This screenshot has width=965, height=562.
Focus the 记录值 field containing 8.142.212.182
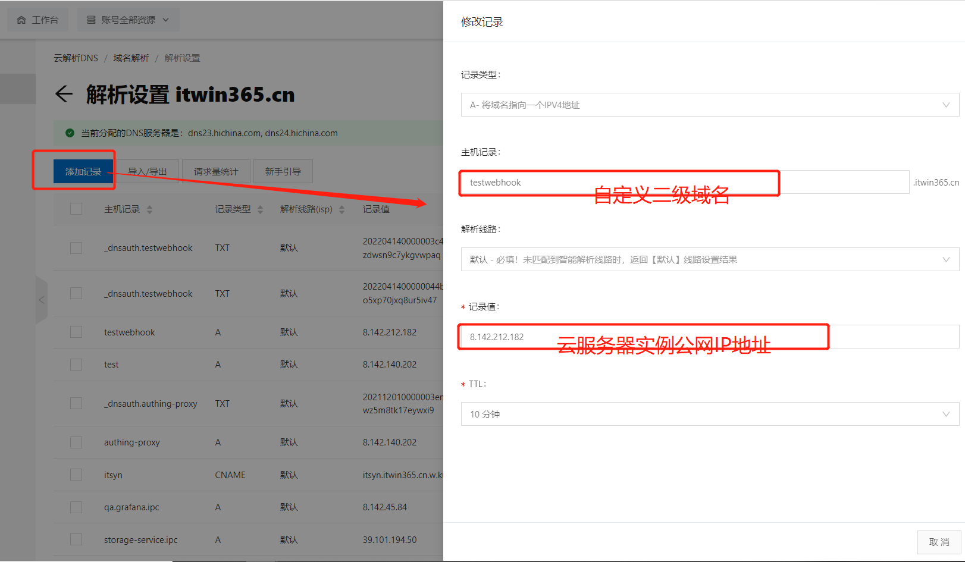710,337
